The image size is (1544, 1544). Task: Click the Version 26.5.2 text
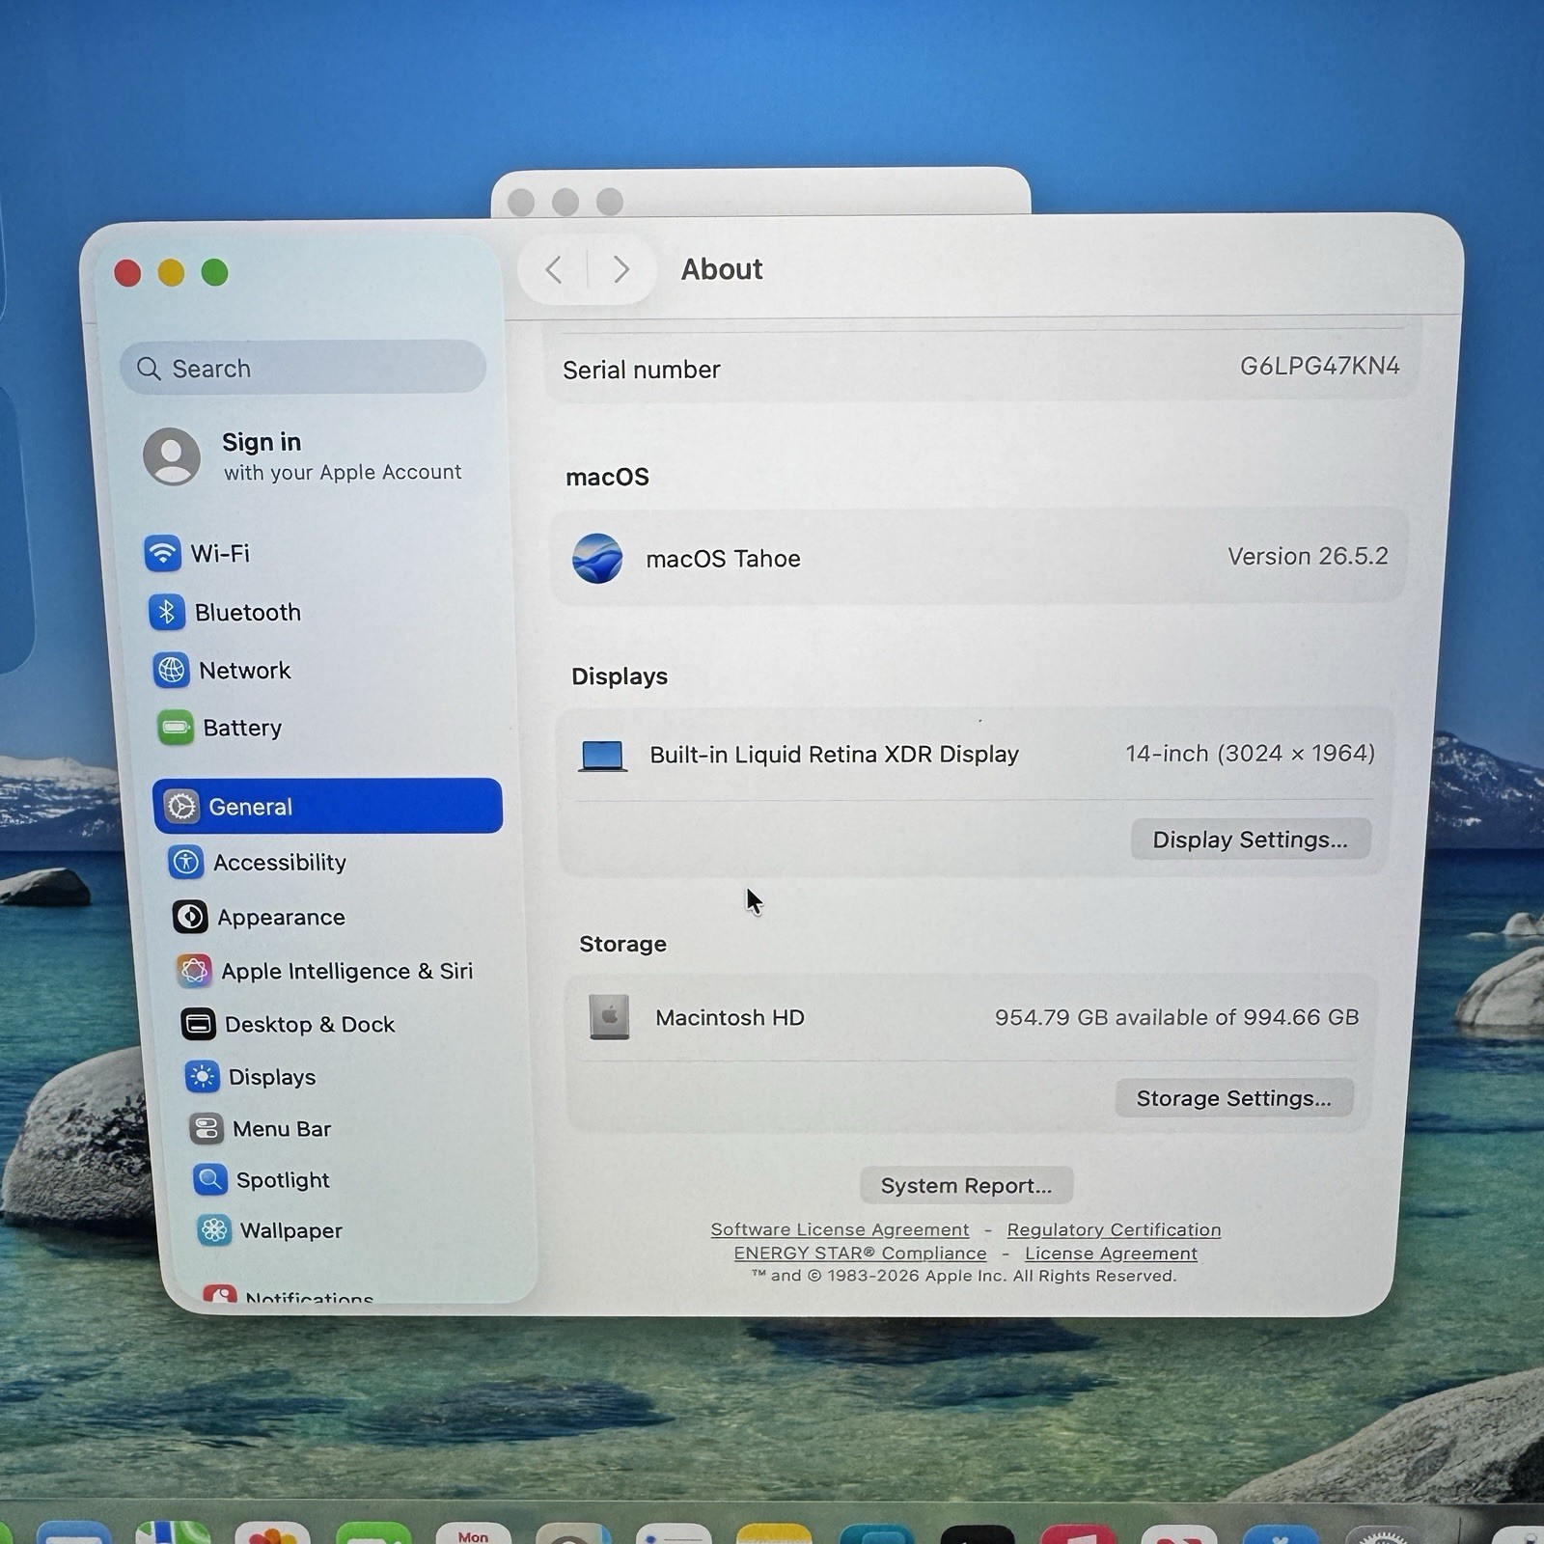coord(1308,556)
